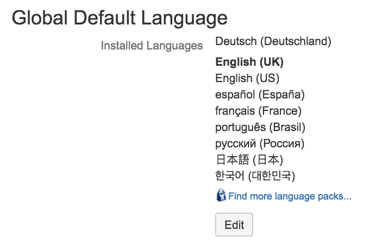Click the word Global in the heading
This screenshot has width=376, height=249.
pos(40,18)
